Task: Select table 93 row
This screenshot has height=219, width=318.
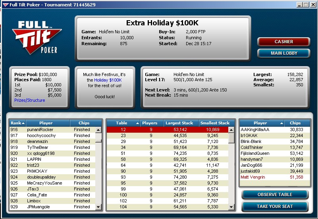Action: [168, 177]
